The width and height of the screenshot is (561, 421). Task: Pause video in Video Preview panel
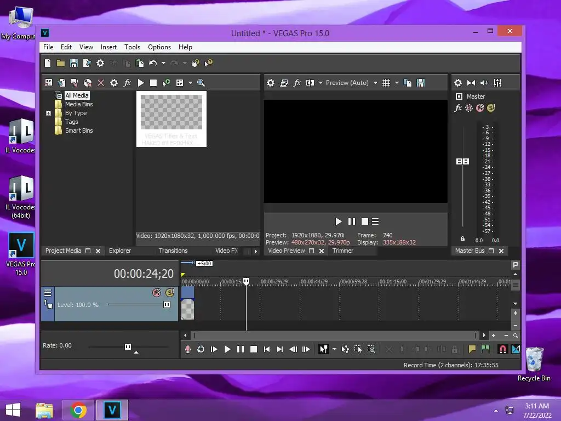[352, 221]
